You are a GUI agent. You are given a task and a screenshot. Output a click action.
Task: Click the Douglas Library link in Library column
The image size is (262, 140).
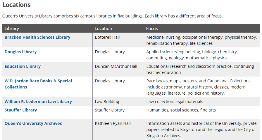coord(20,52)
